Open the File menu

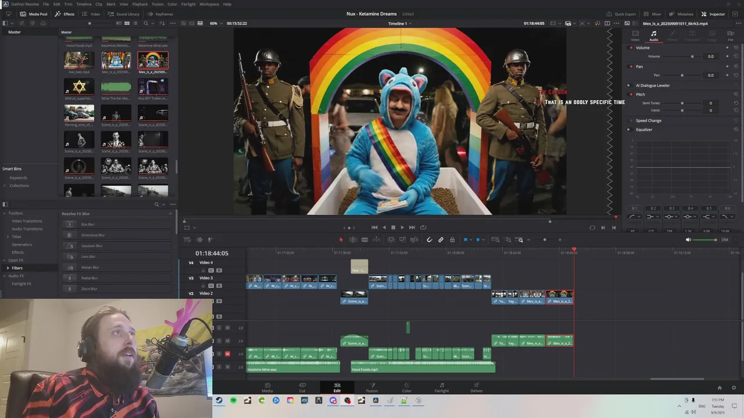coord(46,4)
